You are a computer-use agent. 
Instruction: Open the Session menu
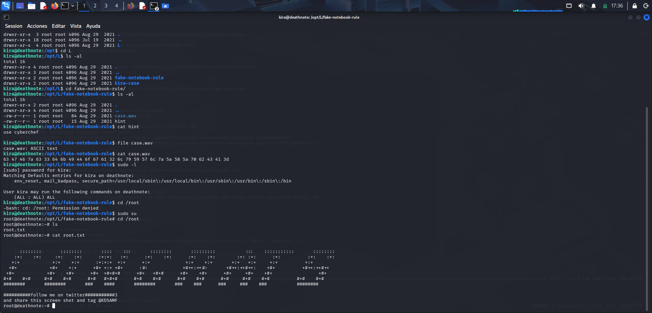coord(14,26)
